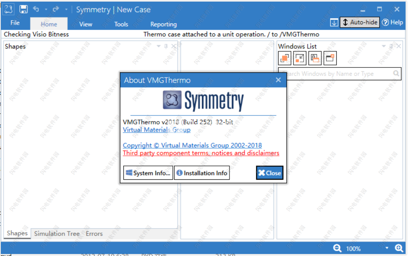The width and height of the screenshot is (408, 256).
Task: Click the Symmetry application logo icon
Action: point(8,9)
